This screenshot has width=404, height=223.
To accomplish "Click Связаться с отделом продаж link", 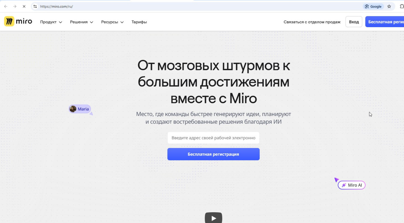I will [x=312, y=22].
